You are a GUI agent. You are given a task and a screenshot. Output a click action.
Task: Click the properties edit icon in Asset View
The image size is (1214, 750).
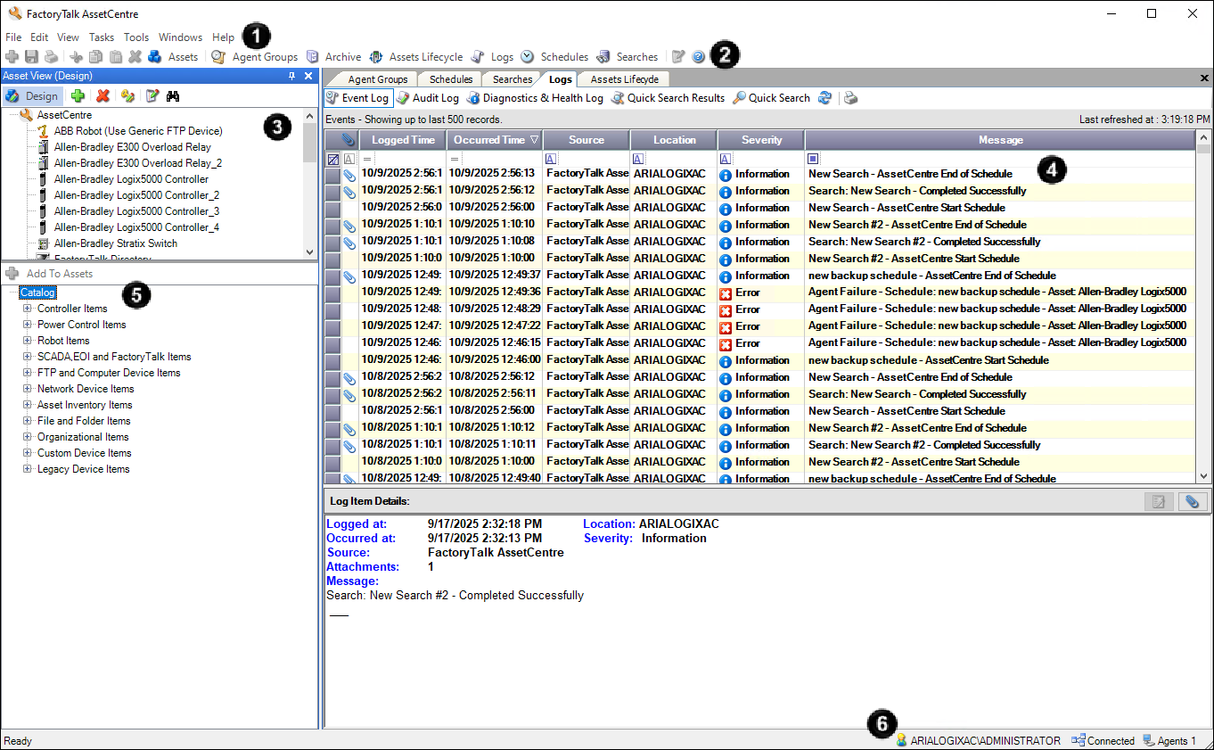click(152, 96)
